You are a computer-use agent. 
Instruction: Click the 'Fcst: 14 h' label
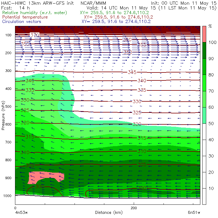[x=15, y=8]
